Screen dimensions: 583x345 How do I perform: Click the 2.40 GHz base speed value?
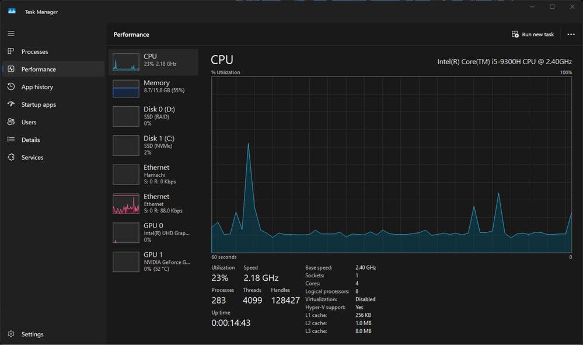tap(365, 268)
